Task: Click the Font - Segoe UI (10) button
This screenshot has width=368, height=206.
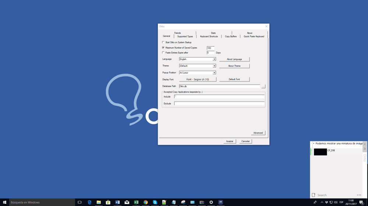Action: (x=198, y=79)
